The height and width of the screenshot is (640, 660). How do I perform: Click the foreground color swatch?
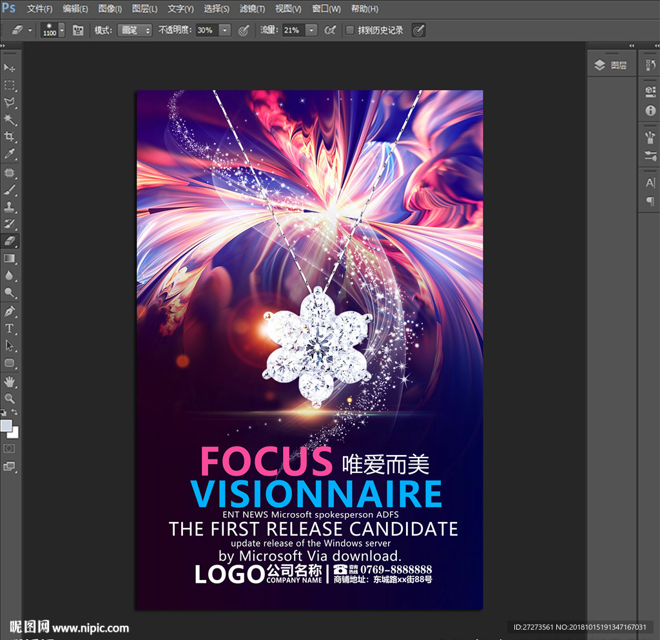[6, 426]
